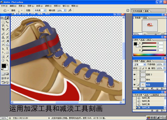Select the Magic Wand tool
The height and width of the screenshot is (120, 167).
point(7,26)
